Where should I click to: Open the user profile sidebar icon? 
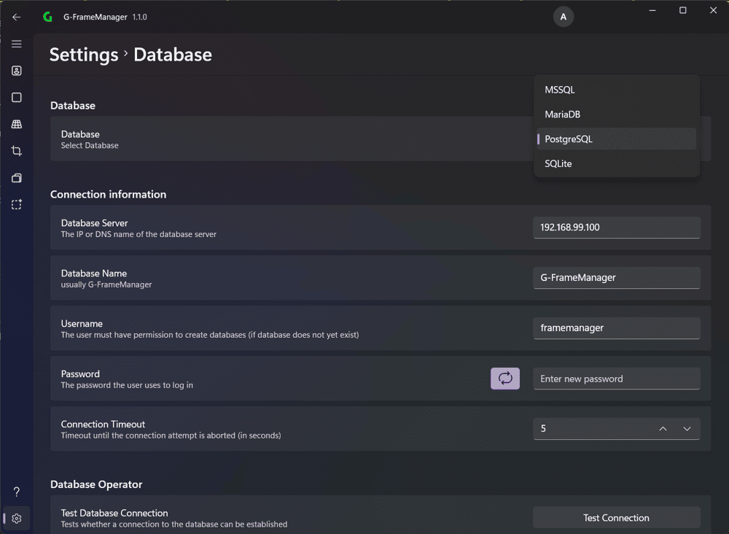[17, 71]
